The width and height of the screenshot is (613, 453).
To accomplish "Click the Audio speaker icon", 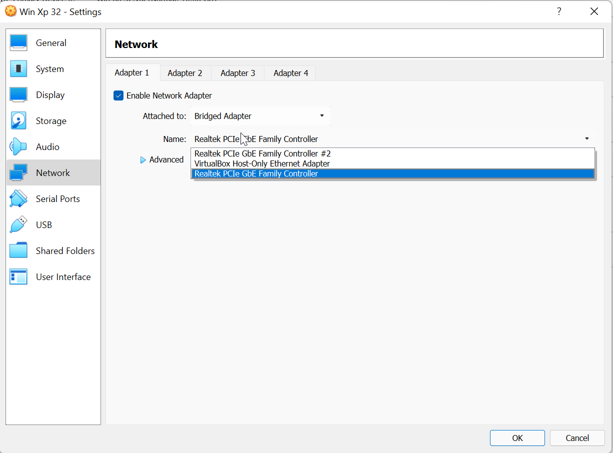I will pos(18,147).
